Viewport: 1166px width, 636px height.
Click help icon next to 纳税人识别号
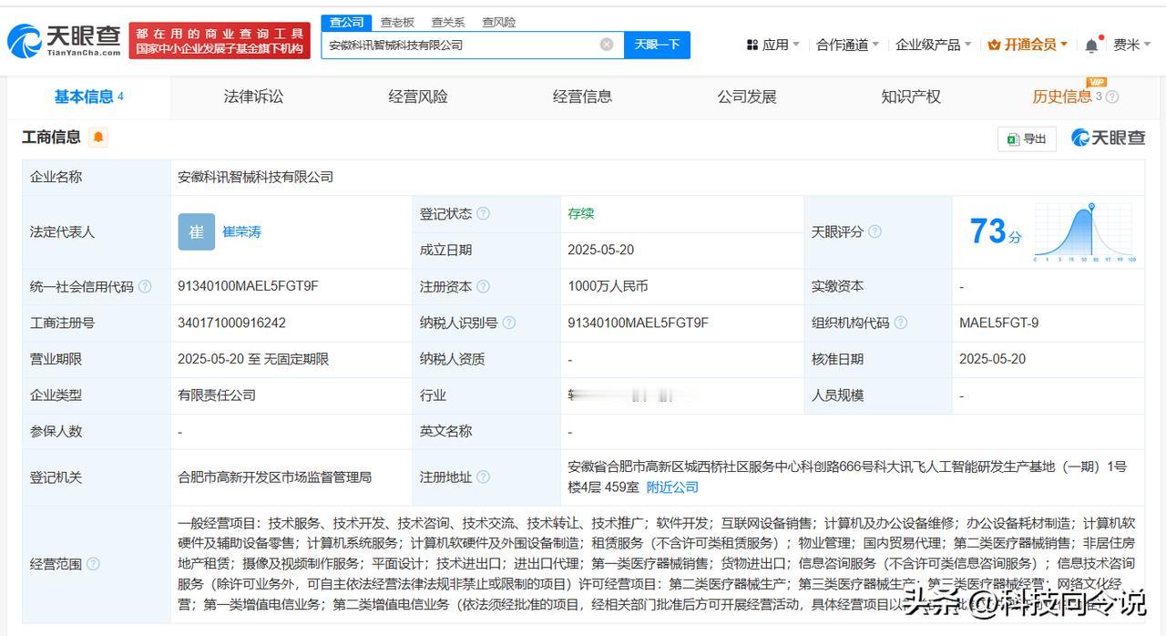click(x=508, y=323)
